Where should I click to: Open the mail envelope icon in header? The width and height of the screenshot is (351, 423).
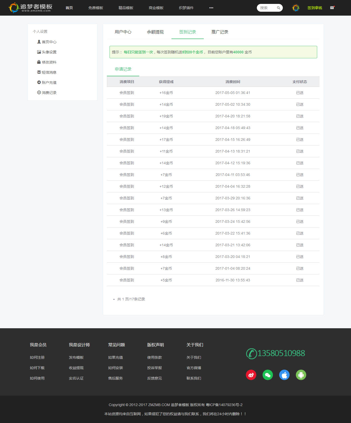pyautogui.click(x=332, y=8)
